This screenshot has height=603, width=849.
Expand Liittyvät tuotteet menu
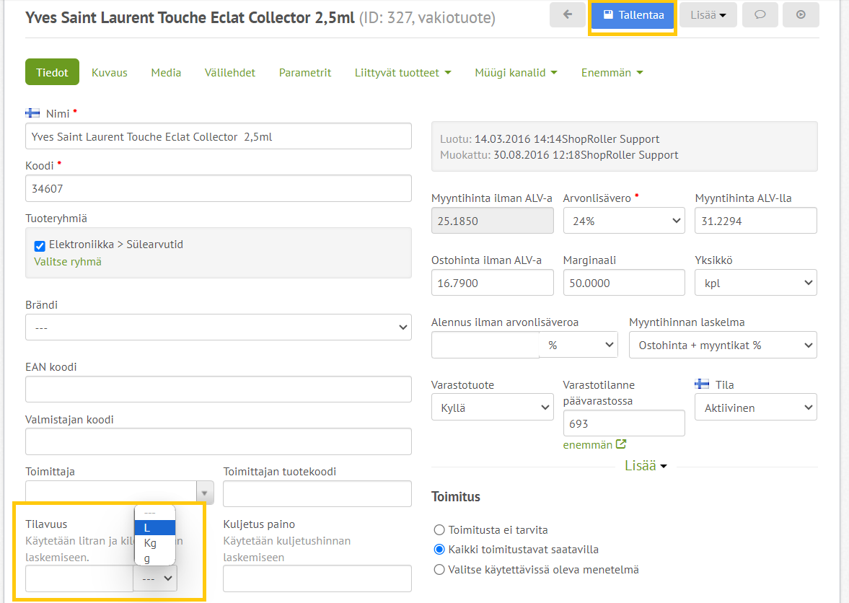coord(402,73)
